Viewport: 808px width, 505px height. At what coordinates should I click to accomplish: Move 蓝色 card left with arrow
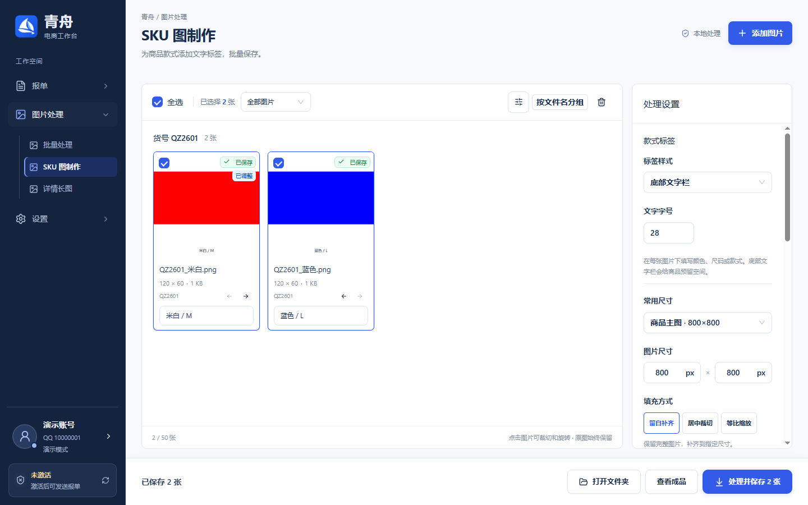[343, 296]
